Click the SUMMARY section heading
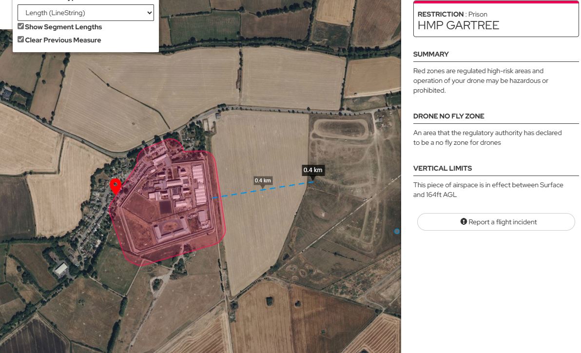 pyautogui.click(x=431, y=54)
